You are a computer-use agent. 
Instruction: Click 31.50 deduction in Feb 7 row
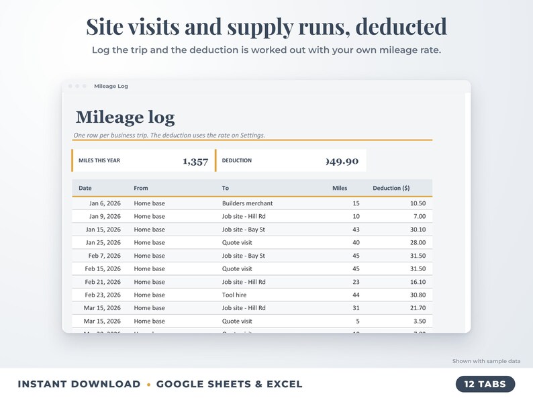click(x=418, y=256)
